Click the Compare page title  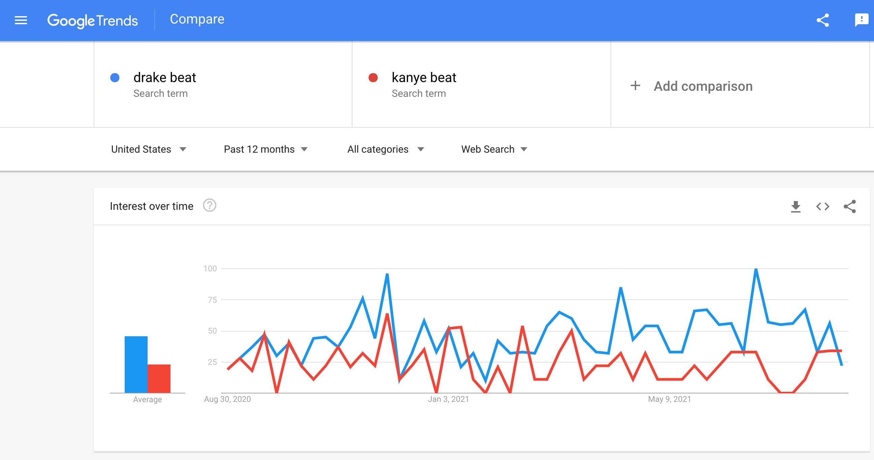click(x=197, y=19)
